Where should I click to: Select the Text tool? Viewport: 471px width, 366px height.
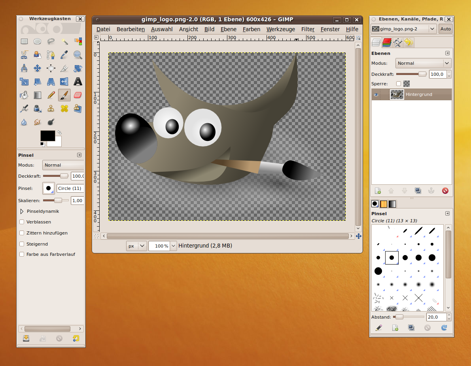[78, 82]
